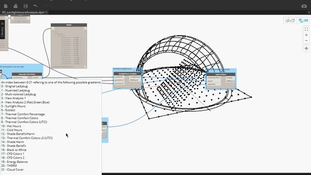Click the '15 - Shade Benefit' text
The image size is (311, 175).
(14, 146)
